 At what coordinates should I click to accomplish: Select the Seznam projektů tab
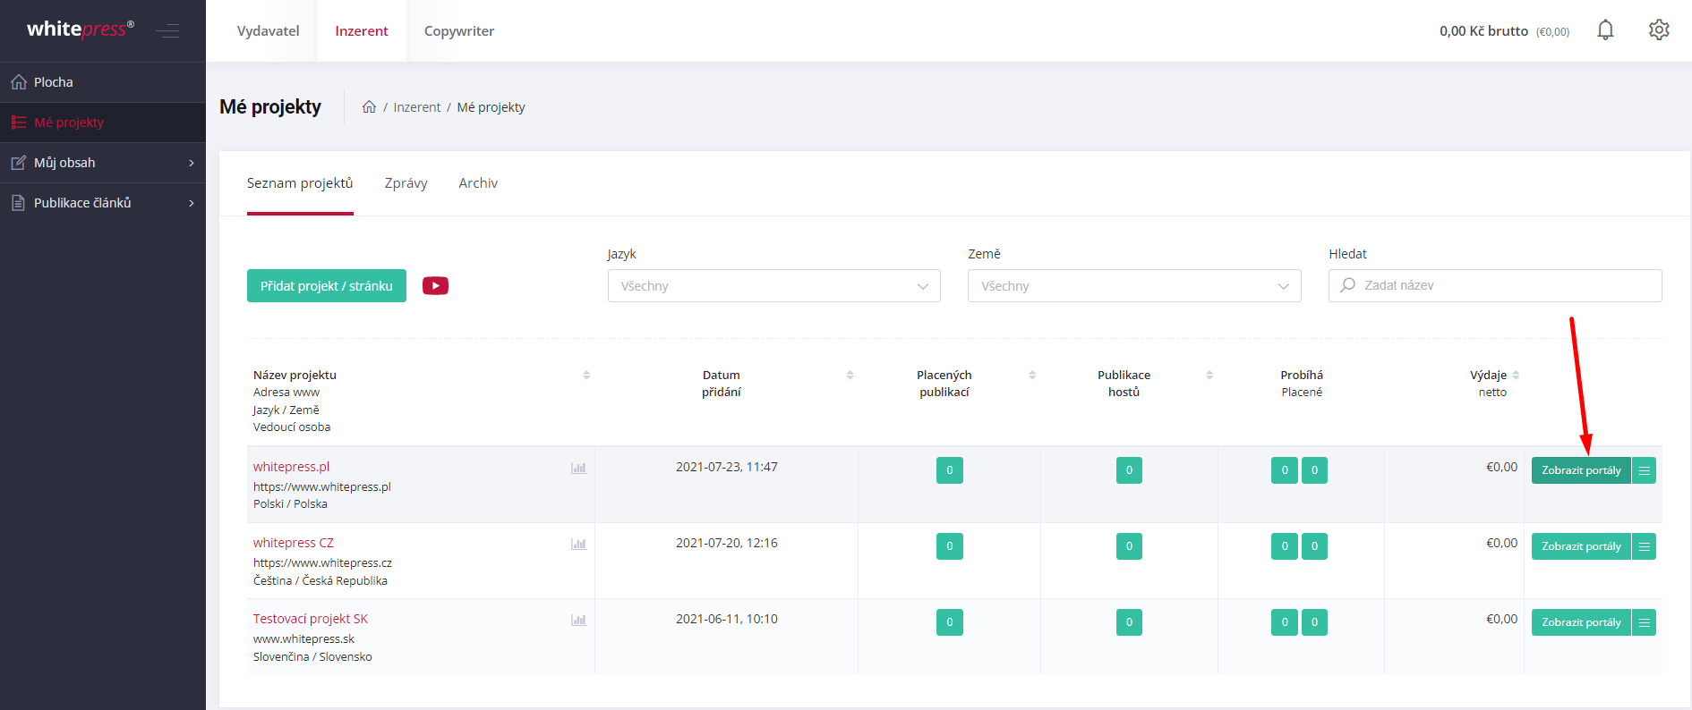(300, 183)
